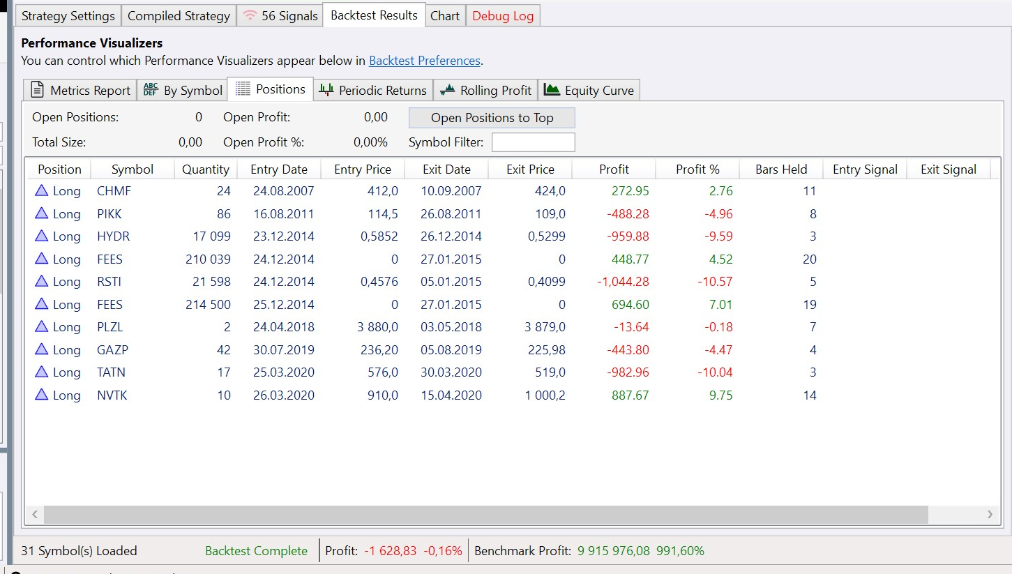Open the Backtest Preferences link
Image resolution: width=1012 pixels, height=574 pixels.
pyautogui.click(x=424, y=61)
